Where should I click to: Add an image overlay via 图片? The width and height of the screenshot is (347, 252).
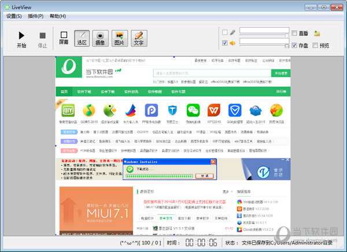120,38
